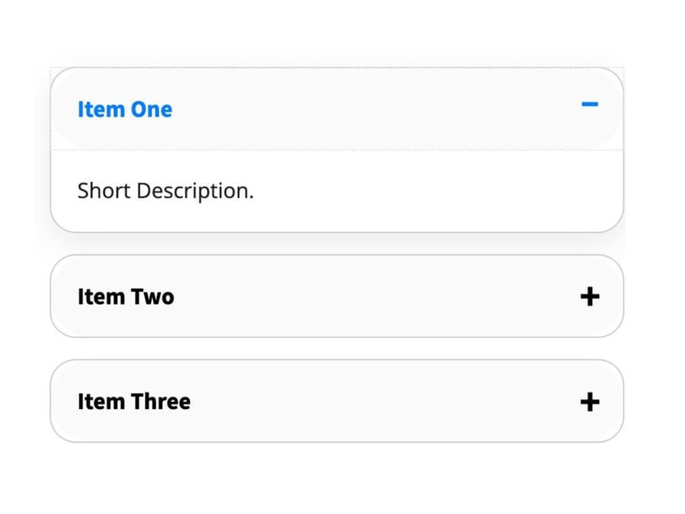The image size is (685, 514).
Task: Select the expand icon beside Item Three
Action: 591,401
